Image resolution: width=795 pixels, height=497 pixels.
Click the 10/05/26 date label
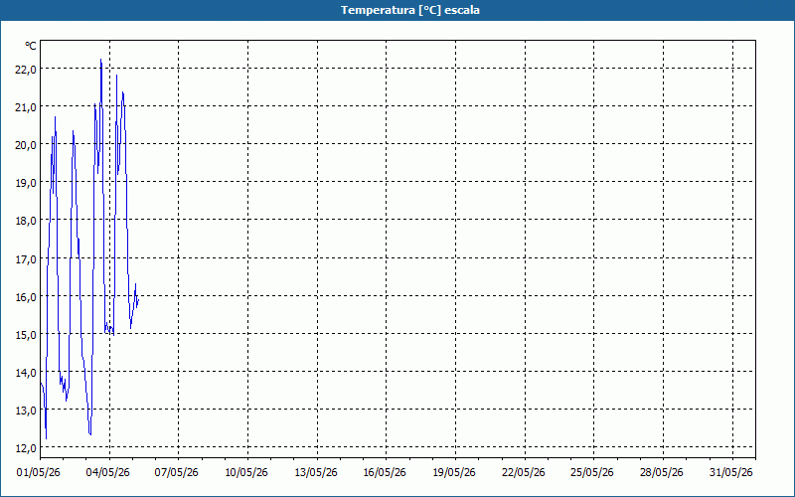click(x=246, y=473)
